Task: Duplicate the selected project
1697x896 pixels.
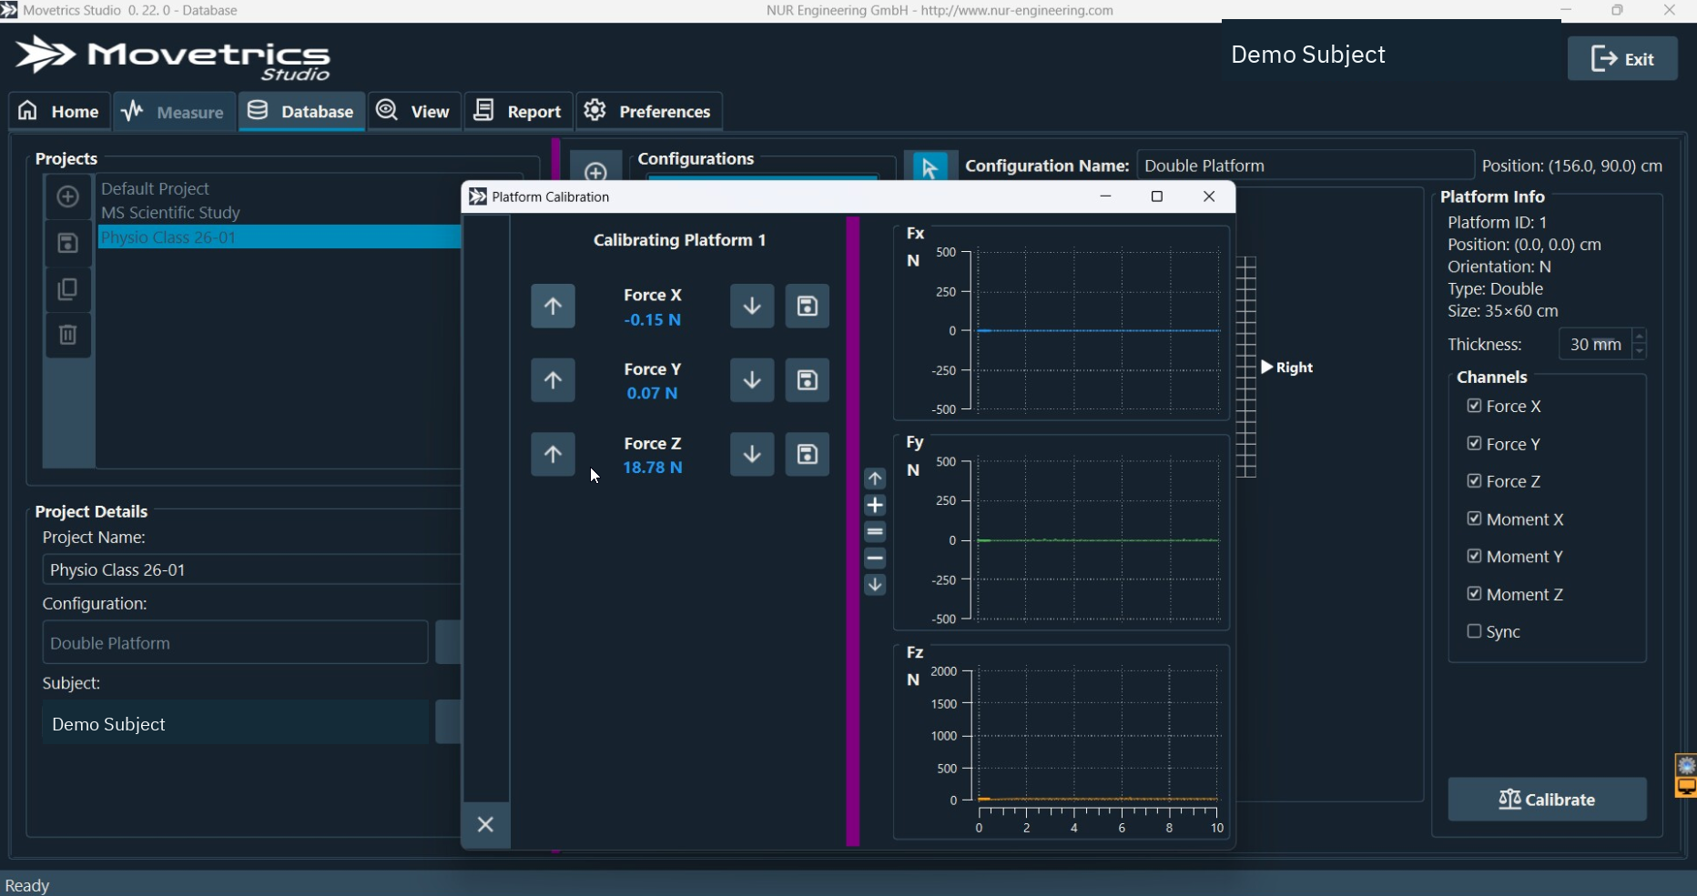Action: pos(67,289)
